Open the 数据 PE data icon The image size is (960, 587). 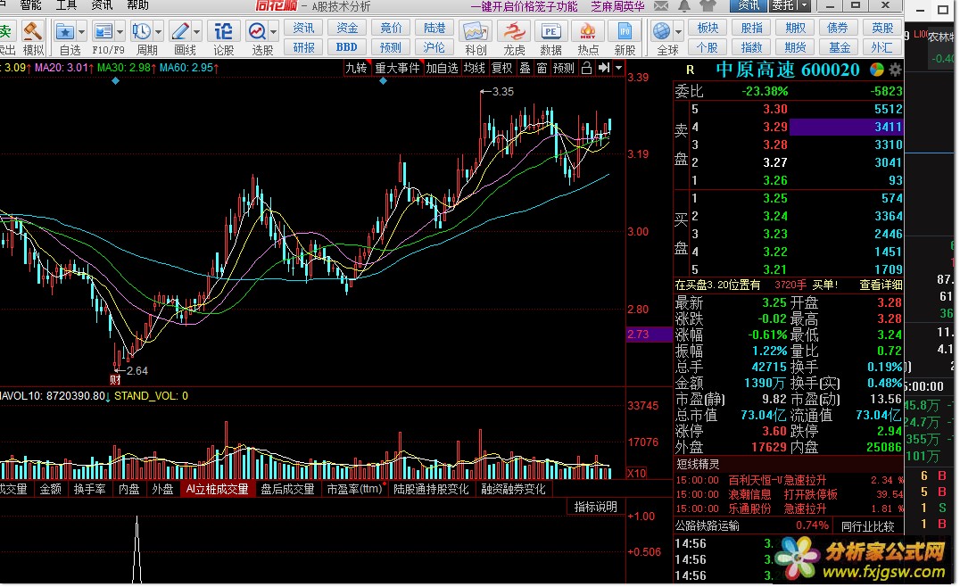click(550, 31)
